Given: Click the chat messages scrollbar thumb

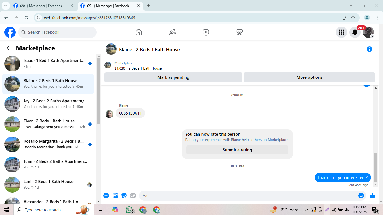Looking at the screenshot, I should 376,168.
